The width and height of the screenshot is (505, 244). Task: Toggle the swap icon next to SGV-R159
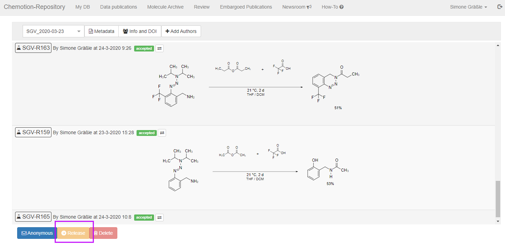162,133
